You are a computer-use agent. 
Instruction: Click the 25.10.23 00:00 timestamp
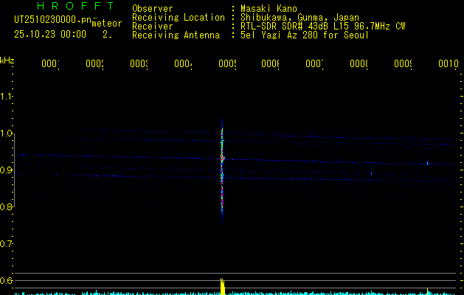coord(50,34)
